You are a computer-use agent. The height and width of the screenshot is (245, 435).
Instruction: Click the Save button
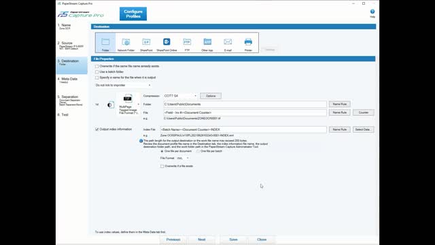(234, 240)
